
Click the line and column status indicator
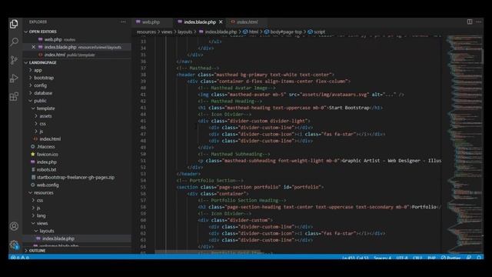pos(355,258)
